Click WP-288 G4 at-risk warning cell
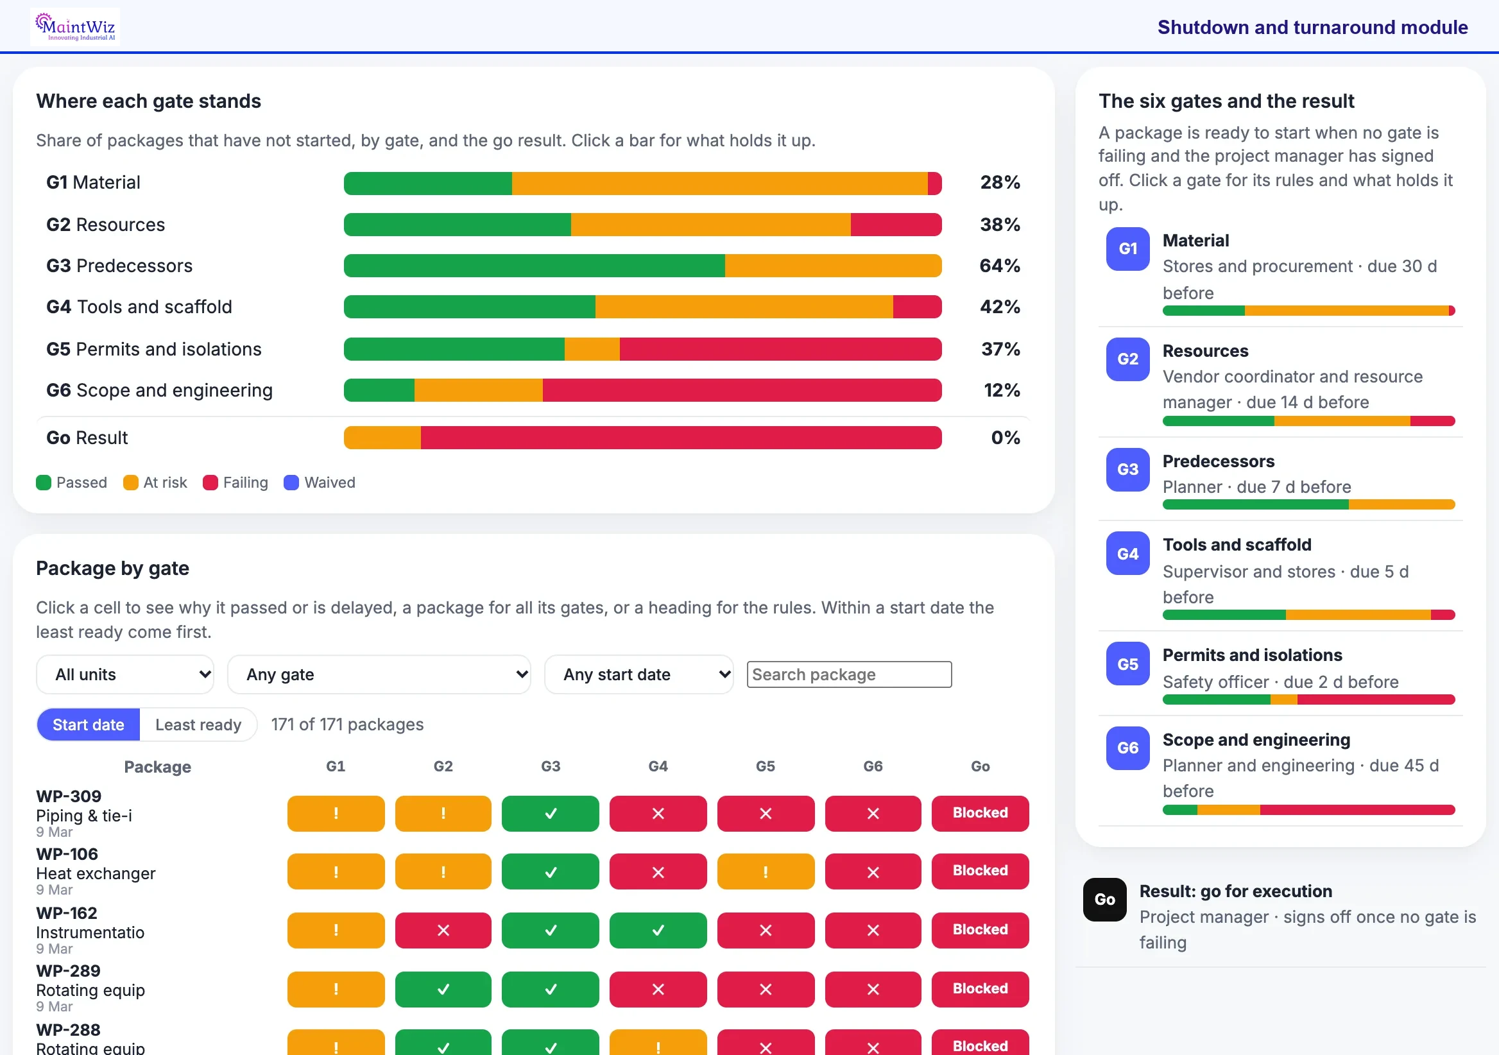This screenshot has height=1055, width=1499. (658, 1043)
